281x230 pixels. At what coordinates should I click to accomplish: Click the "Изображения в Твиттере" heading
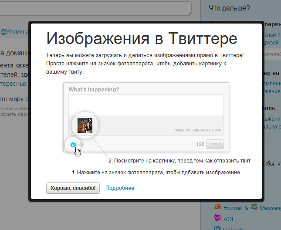pos(142,38)
